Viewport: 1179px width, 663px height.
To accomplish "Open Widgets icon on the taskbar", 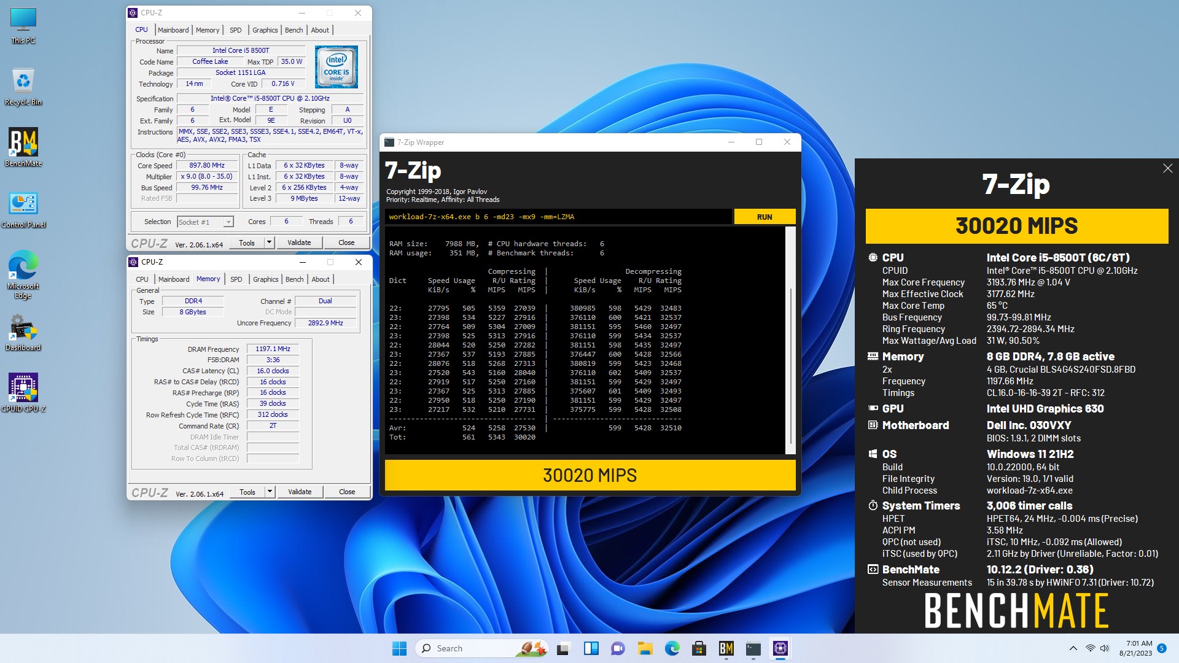I will point(591,648).
